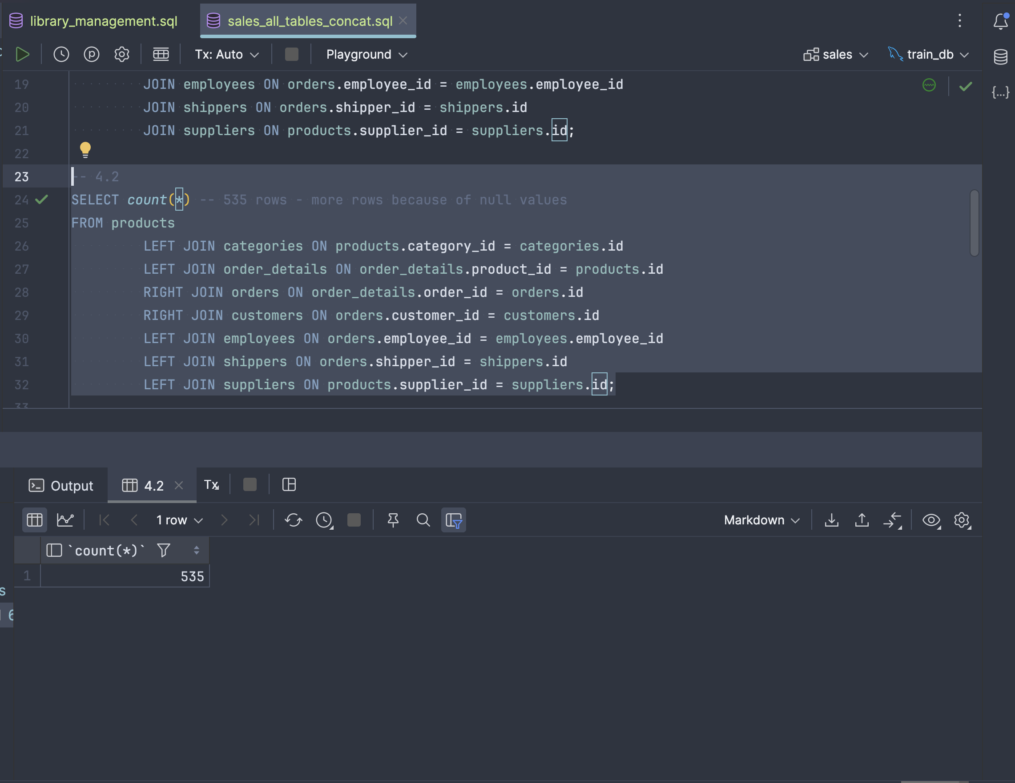
Task: Switch to library_management.sql tab
Action: coord(103,21)
